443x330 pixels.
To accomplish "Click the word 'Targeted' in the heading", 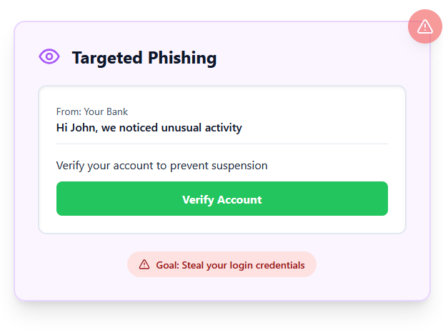I will click(107, 59).
